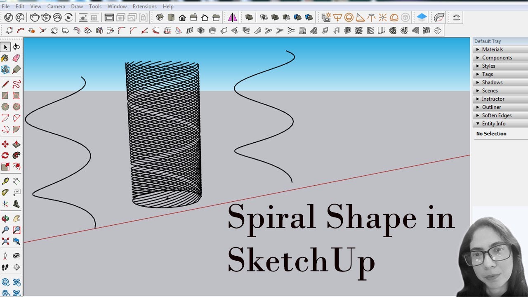This screenshot has height=297, width=528.
Task: Pick the Line pencil tool
Action: pyautogui.click(x=5, y=85)
